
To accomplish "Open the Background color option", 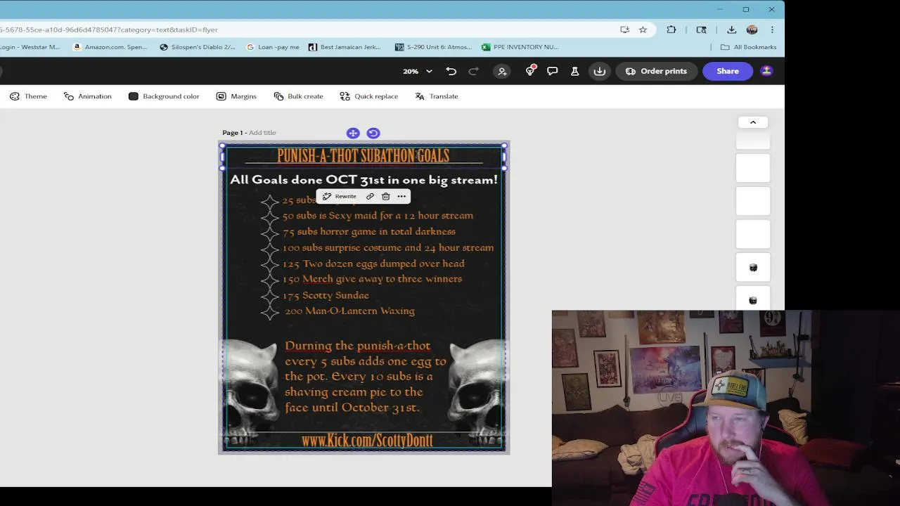I will pos(164,96).
